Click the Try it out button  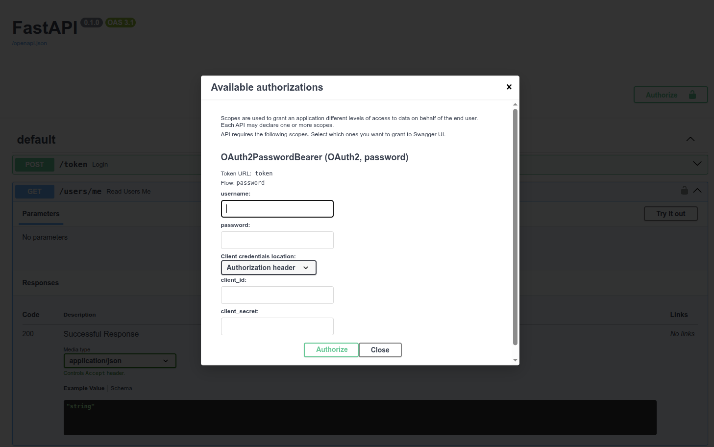[670, 214]
